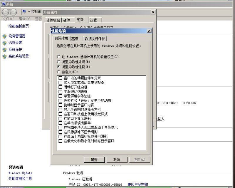Switch to 计算机名 tab in 系统属性
Screen dimensions: 235x188
coord(53,20)
